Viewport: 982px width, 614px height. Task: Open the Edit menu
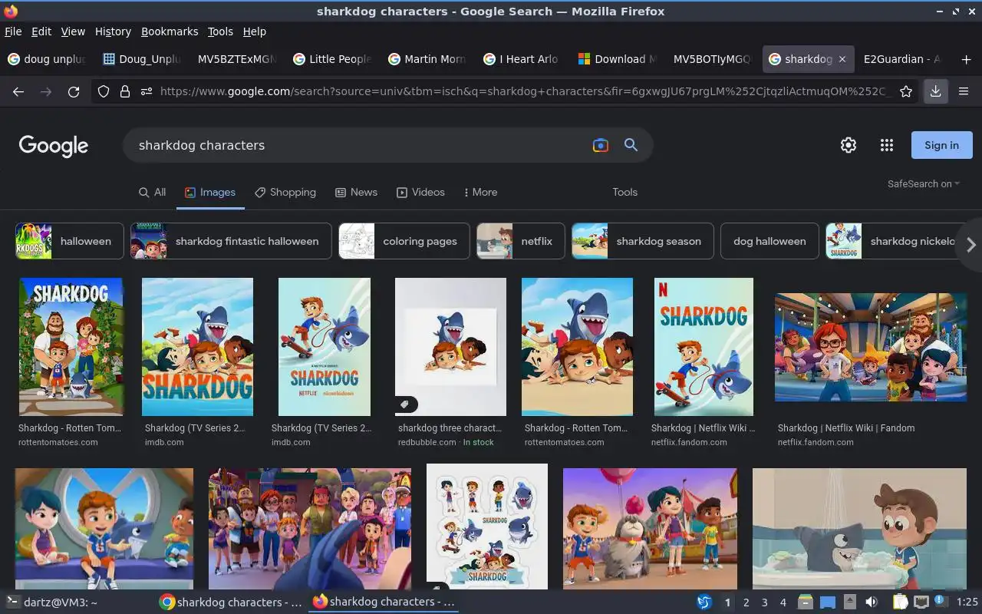click(x=41, y=31)
